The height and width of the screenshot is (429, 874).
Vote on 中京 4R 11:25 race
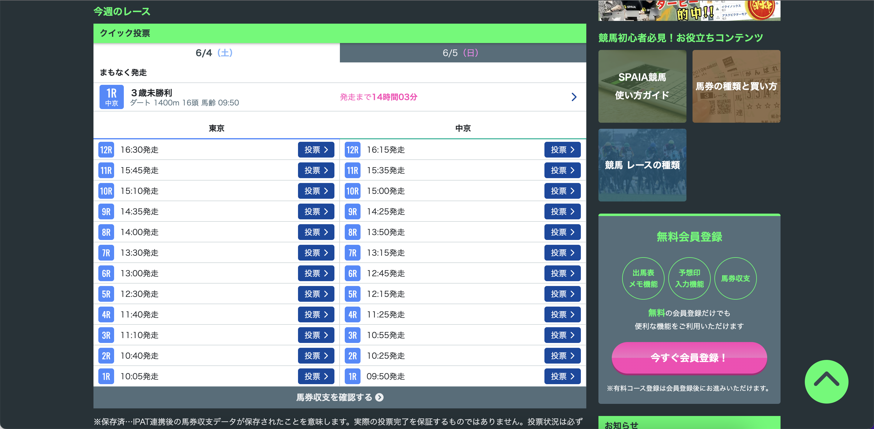563,314
